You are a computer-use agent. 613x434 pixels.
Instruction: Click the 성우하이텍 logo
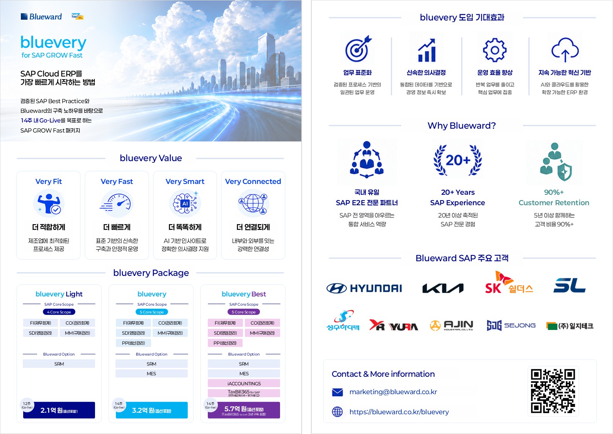[343, 320]
